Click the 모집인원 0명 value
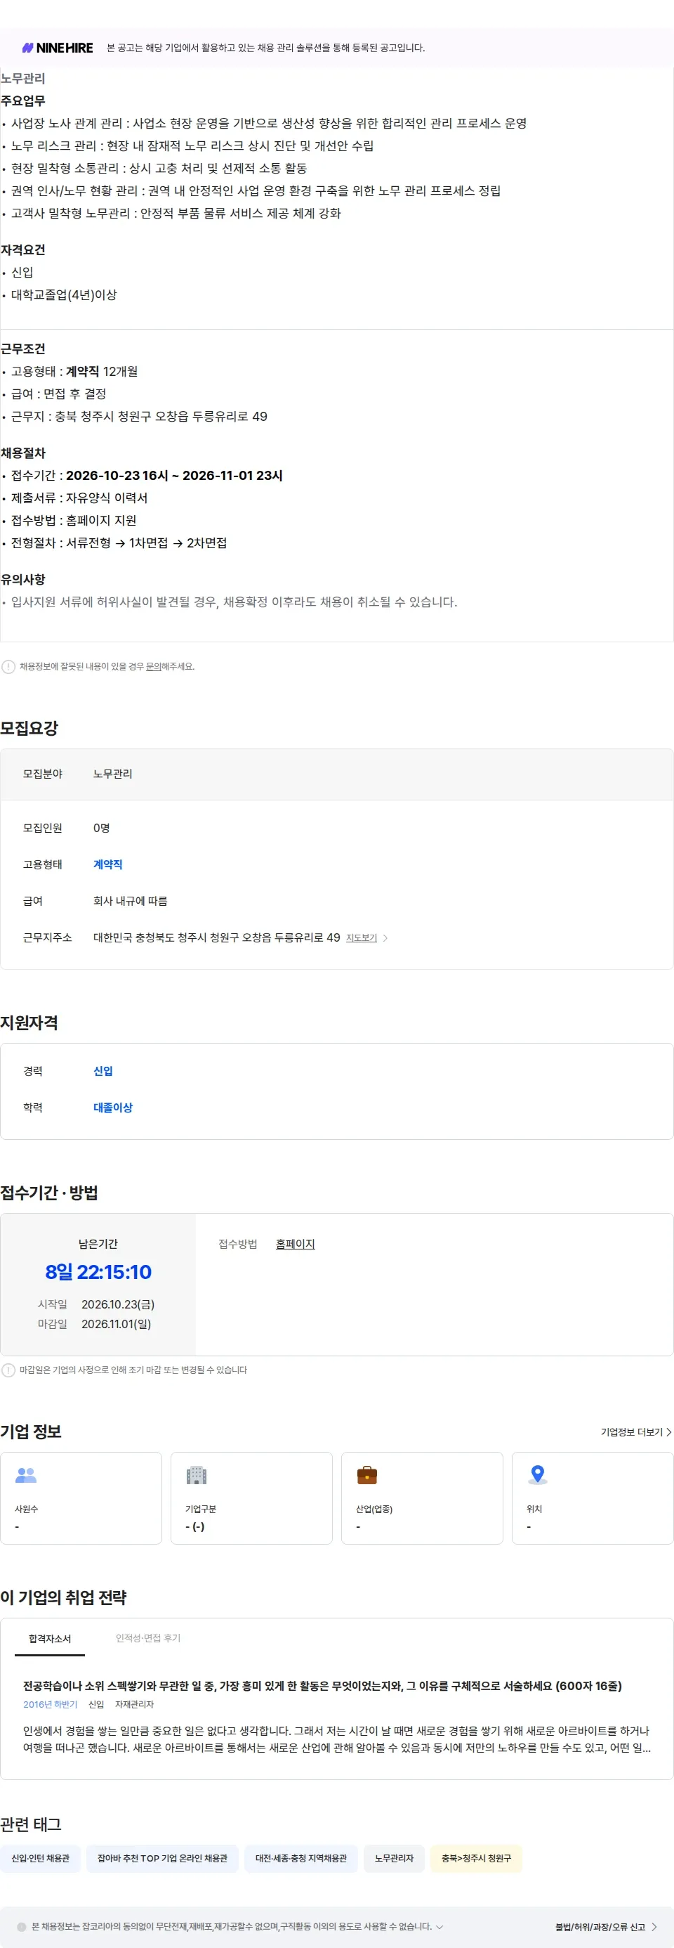The width and height of the screenshot is (674, 1948). coord(102,828)
